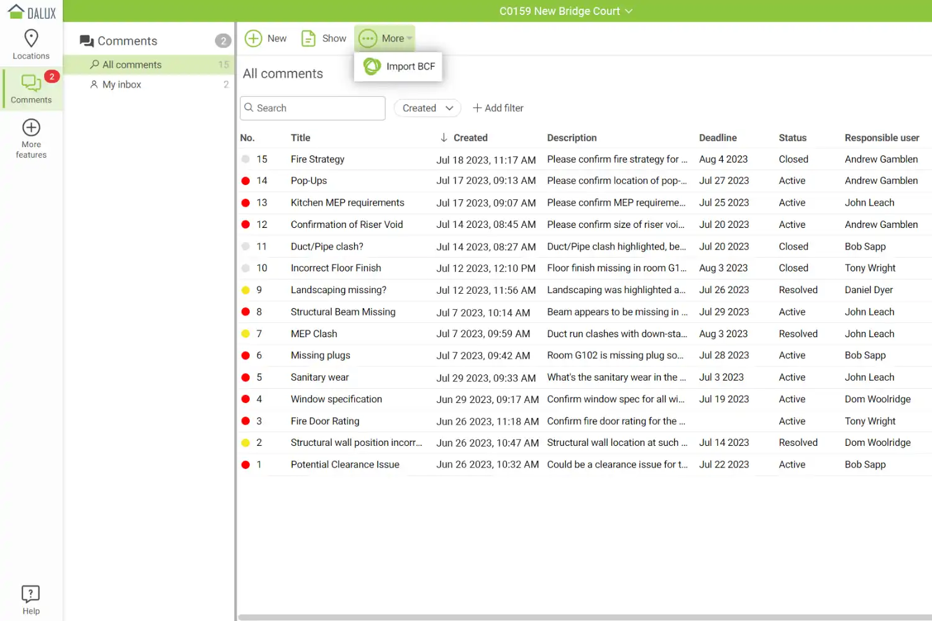Viewport: 932px width, 621px height.
Task: Click red status dot for Potential Clearance Issue
Action: click(245, 465)
